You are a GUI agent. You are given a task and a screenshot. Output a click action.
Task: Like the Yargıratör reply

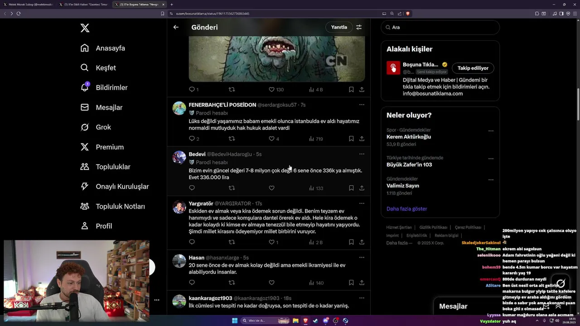click(271, 242)
